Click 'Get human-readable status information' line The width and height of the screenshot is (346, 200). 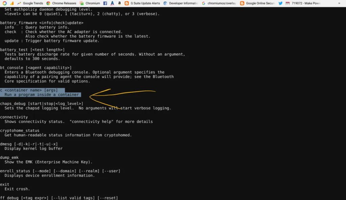click(x=68, y=135)
